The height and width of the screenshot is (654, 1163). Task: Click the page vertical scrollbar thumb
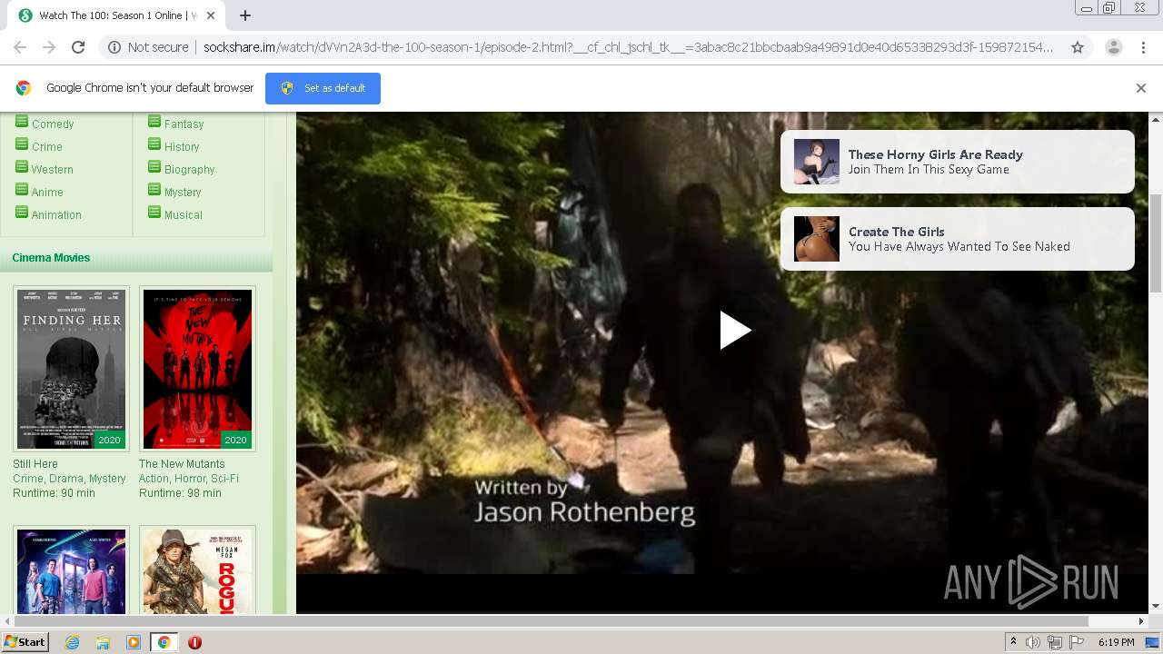(1156, 243)
